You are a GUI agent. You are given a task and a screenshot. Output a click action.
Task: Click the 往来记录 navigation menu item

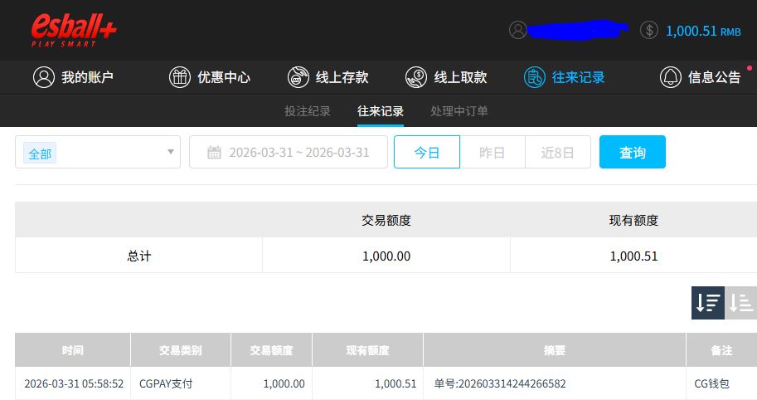pos(565,77)
